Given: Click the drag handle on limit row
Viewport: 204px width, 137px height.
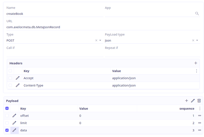Looking at the screenshot, I should (x=200, y=123).
